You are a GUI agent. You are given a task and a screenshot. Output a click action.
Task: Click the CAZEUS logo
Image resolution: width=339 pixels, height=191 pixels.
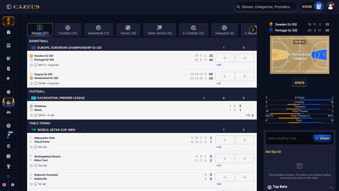(x=26, y=7)
